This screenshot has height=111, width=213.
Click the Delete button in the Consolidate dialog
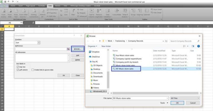[78, 60]
